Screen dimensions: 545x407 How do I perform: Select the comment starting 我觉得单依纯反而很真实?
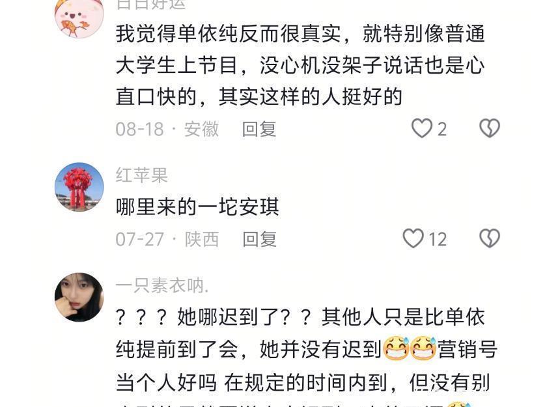point(300,65)
